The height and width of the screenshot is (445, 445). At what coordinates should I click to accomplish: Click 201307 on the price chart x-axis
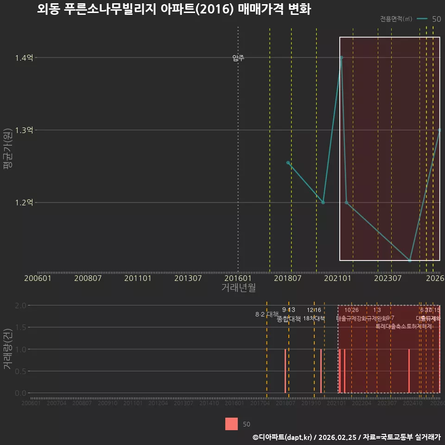click(x=188, y=278)
